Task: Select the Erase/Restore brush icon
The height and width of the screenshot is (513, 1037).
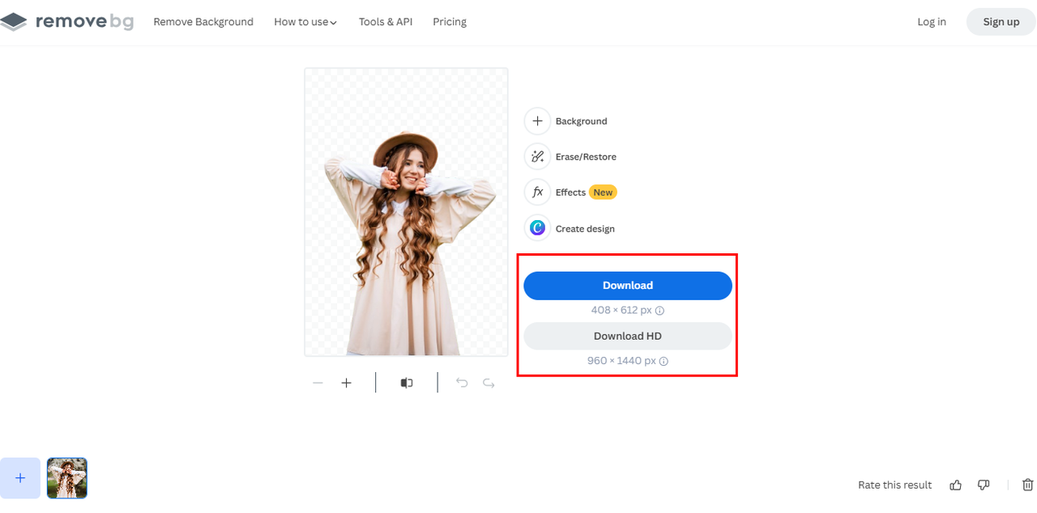Action: click(537, 157)
